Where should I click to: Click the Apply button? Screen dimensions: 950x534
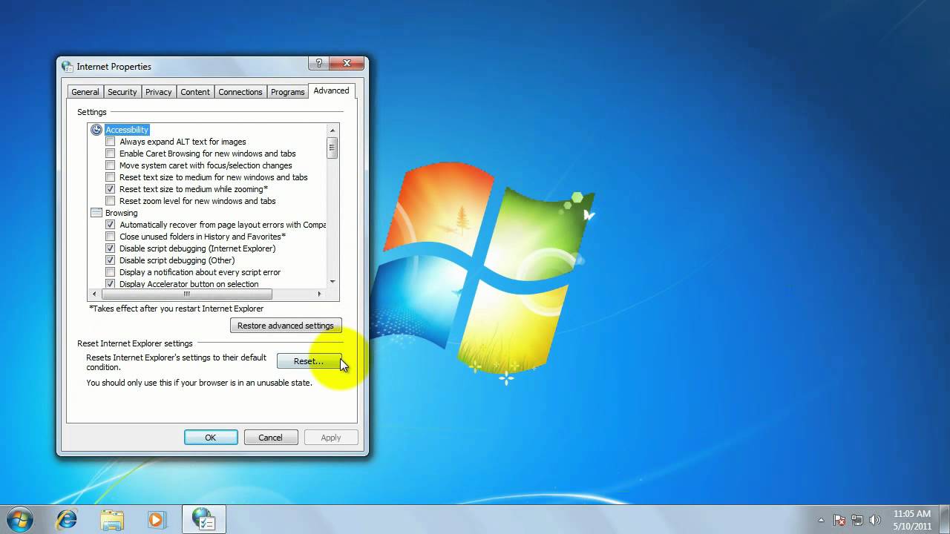[x=331, y=438]
